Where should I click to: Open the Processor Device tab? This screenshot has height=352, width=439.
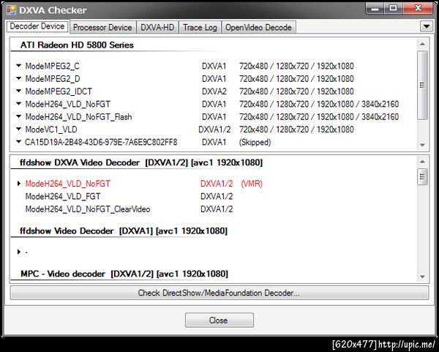(102, 28)
